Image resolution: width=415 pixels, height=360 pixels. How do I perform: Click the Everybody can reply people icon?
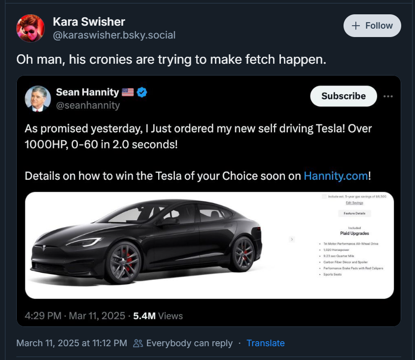138,343
